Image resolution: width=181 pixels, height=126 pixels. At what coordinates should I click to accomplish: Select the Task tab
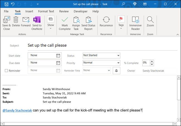[18, 11]
